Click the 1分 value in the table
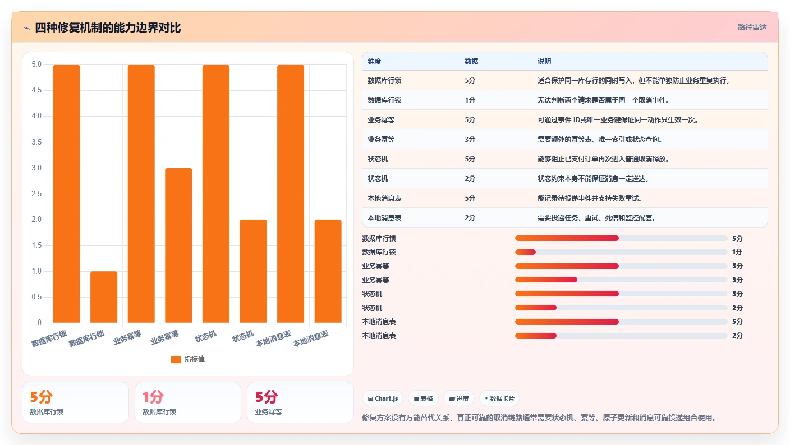The height and width of the screenshot is (445, 790). pyautogui.click(x=470, y=100)
